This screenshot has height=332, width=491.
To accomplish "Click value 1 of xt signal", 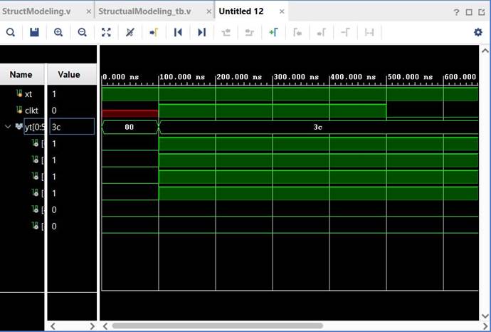I will pos(54,94).
